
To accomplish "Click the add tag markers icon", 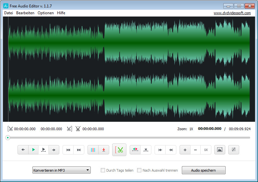I will click(93, 150).
